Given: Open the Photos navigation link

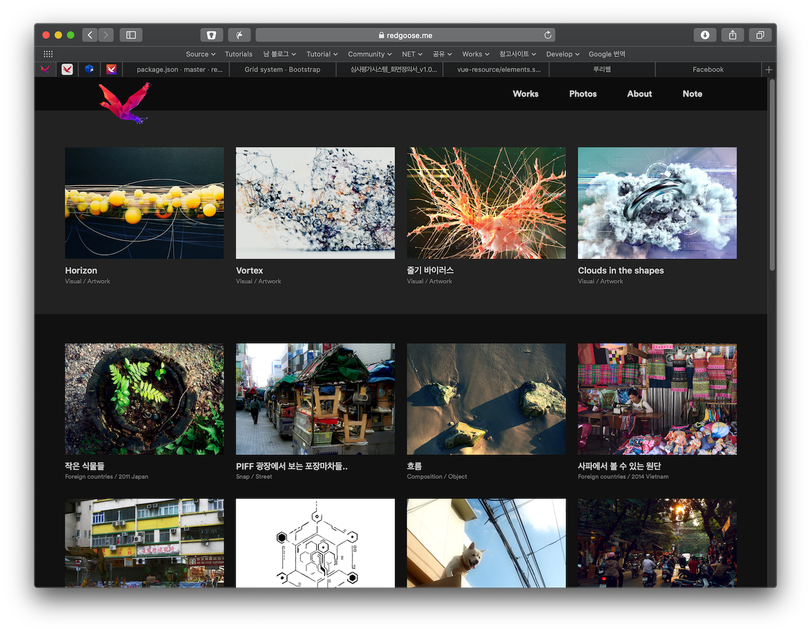Looking at the screenshot, I should (583, 94).
